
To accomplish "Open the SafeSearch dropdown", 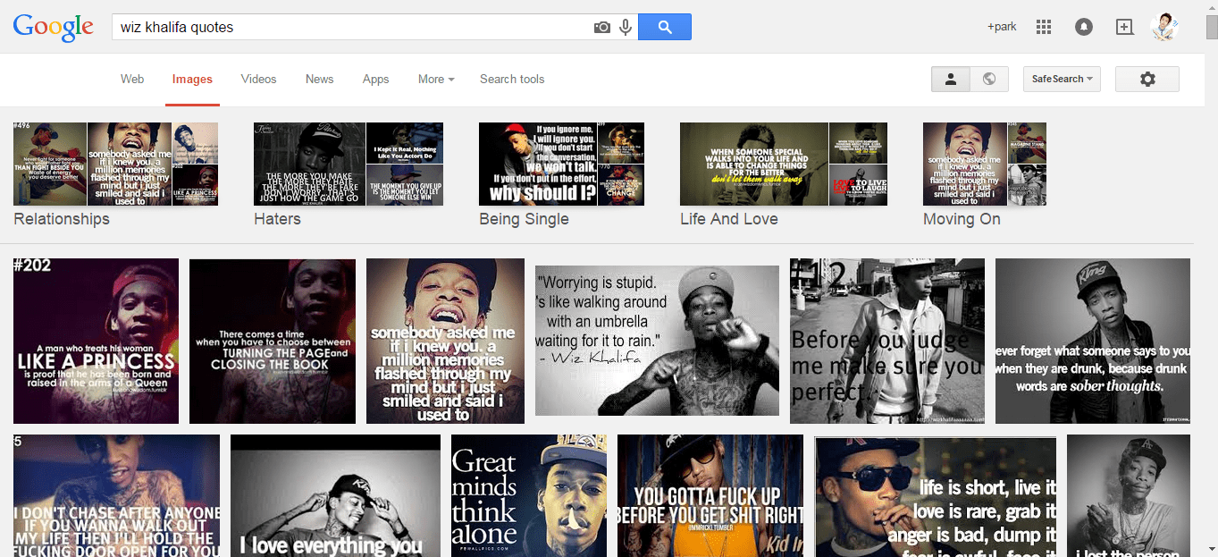I will [1062, 79].
